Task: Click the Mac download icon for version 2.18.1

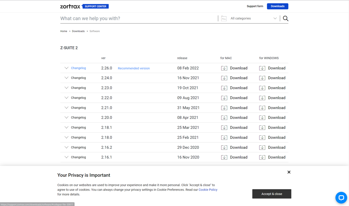Action: coord(224,128)
